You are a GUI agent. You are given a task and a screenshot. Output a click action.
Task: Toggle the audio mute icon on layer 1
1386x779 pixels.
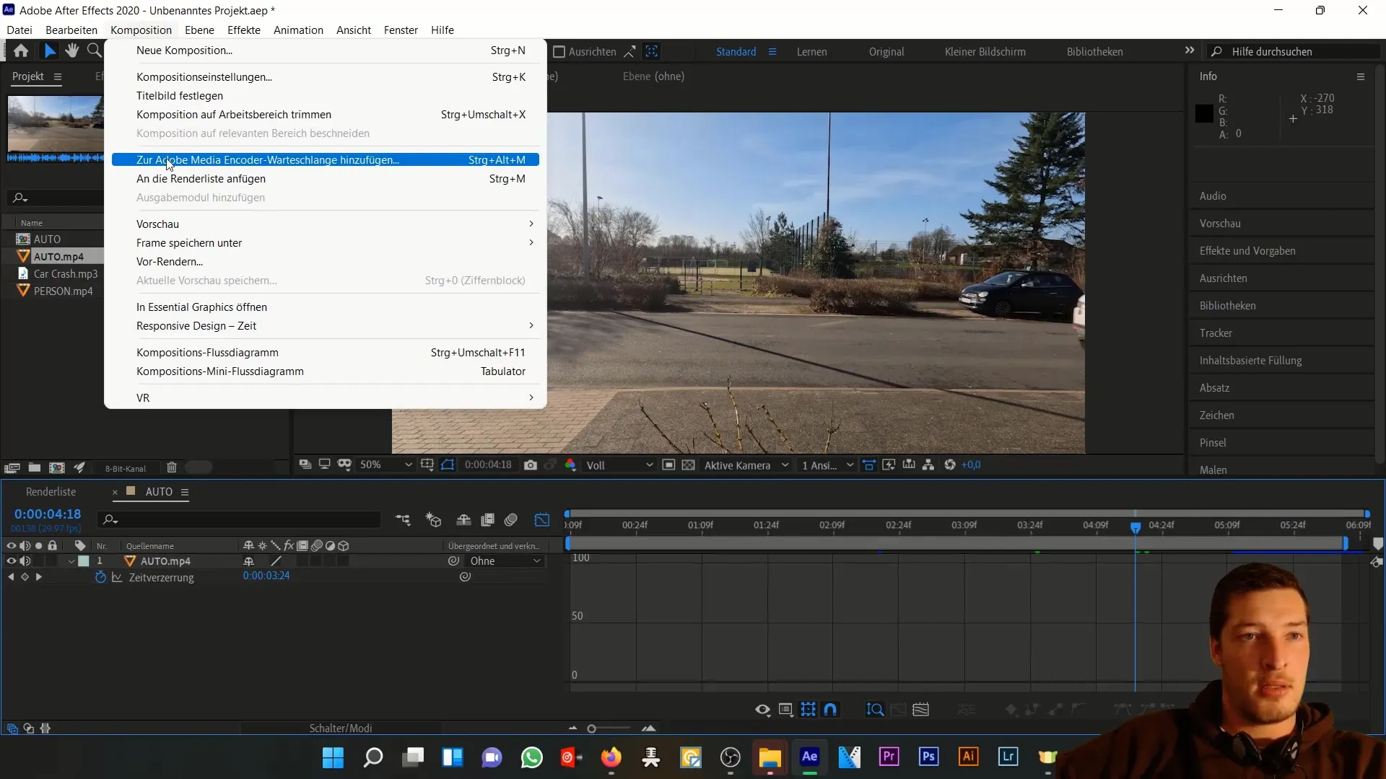(25, 560)
